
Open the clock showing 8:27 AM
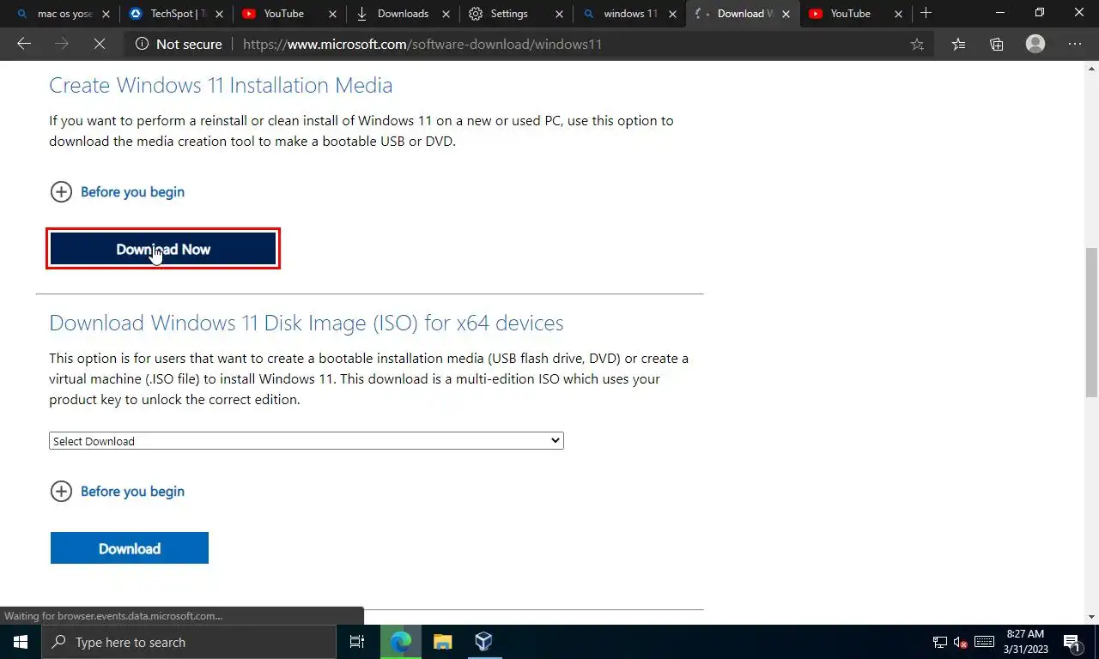tap(1025, 642)
